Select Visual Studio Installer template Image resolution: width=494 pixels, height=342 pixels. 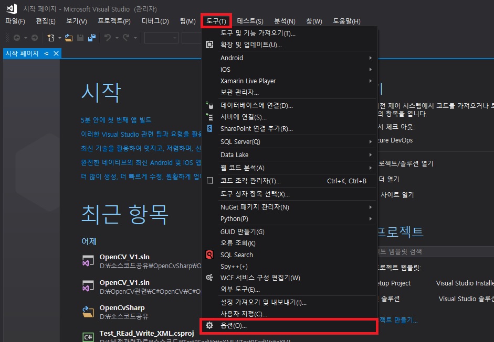(465, 283)
